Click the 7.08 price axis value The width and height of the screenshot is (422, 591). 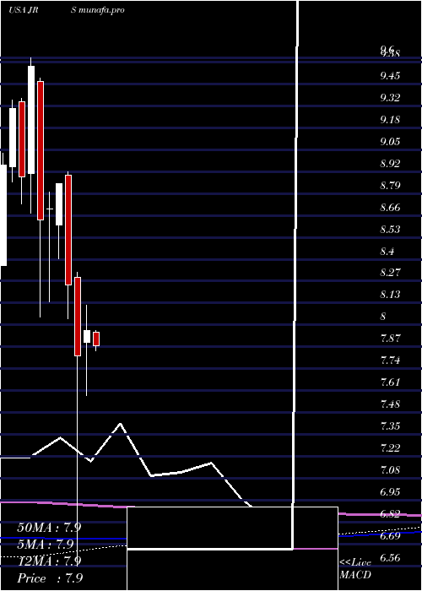(x=390, y=469)
